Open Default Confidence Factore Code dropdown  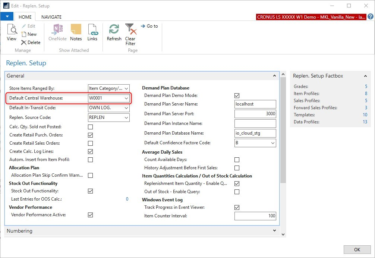tap(272, 143)
